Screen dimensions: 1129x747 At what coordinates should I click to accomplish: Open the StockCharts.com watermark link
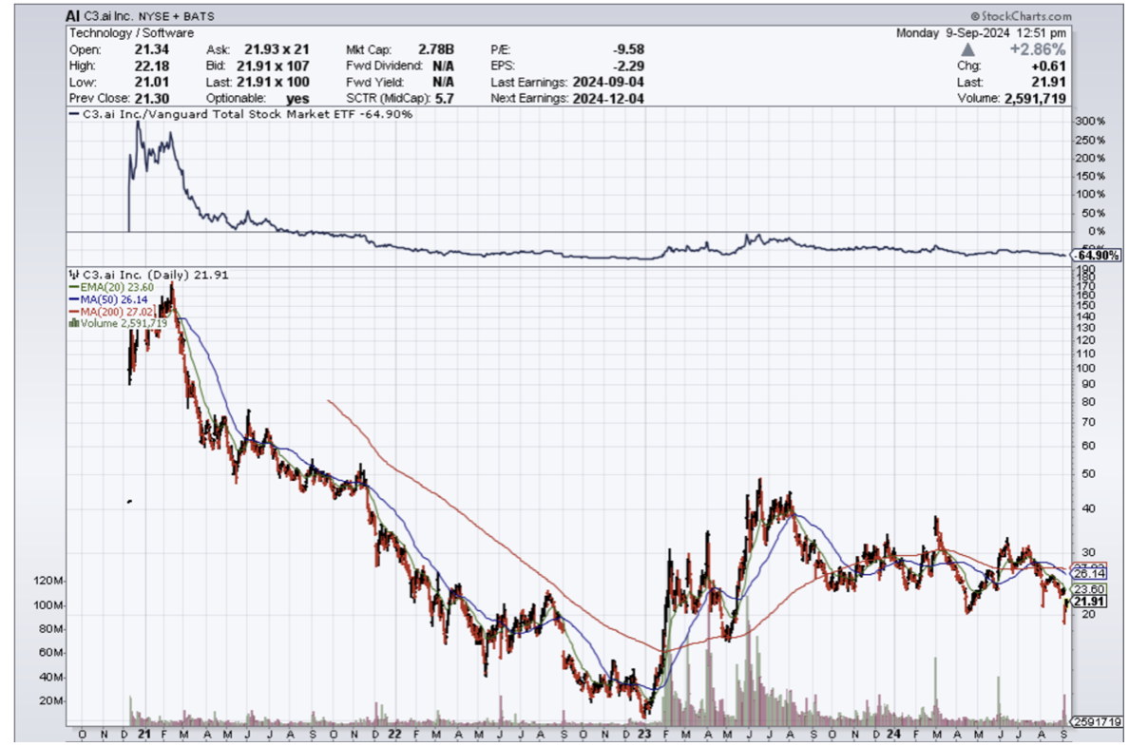[1026, 16]
